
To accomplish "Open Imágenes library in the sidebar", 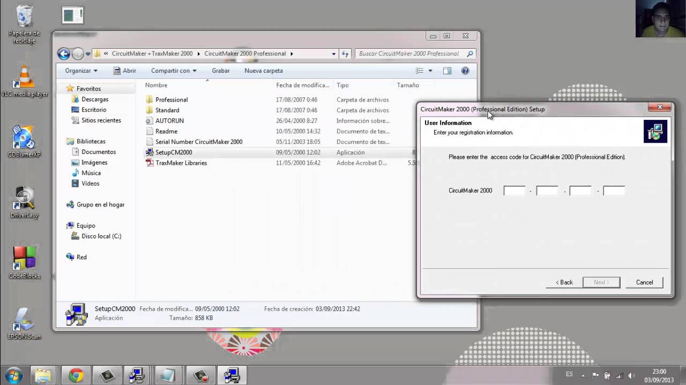I will (94, 163).
